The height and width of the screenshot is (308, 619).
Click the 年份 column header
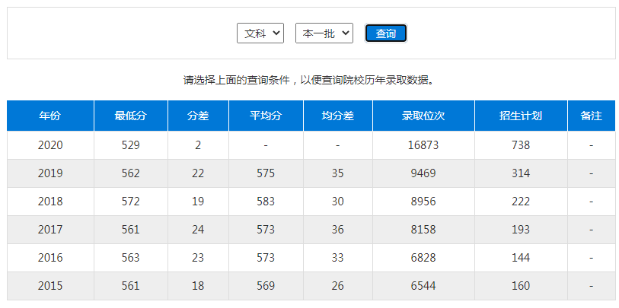pyautogui.click(x=50, y=116)
